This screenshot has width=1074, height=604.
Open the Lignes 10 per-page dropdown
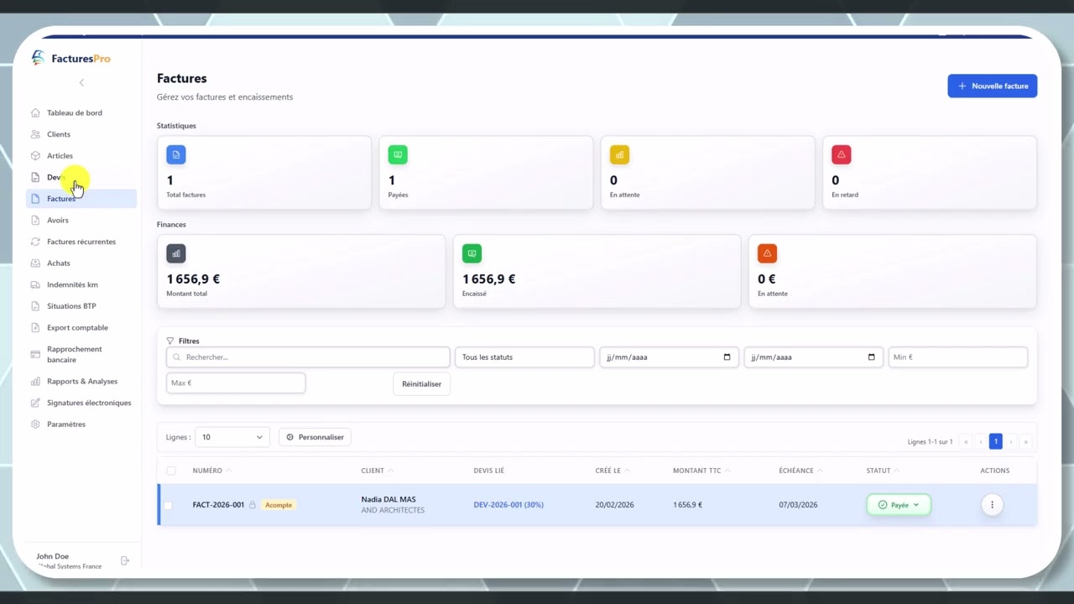(232, 437)
